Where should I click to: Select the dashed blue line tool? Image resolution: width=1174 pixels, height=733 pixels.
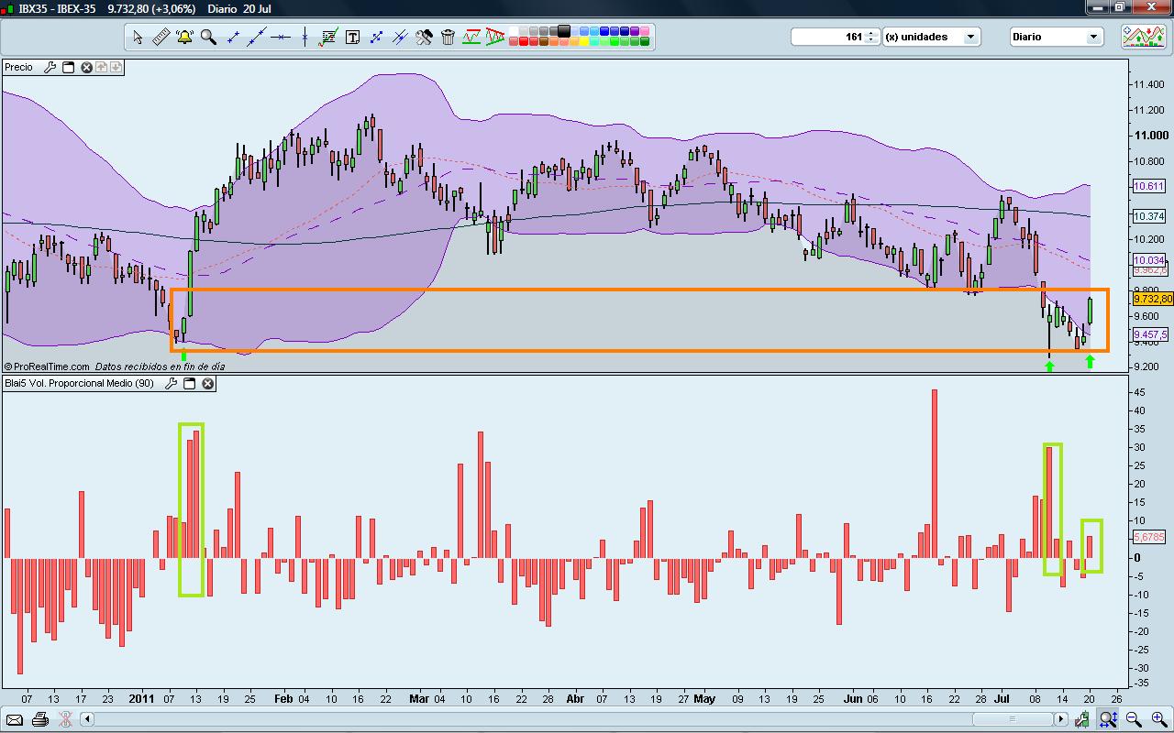point(376,37)
